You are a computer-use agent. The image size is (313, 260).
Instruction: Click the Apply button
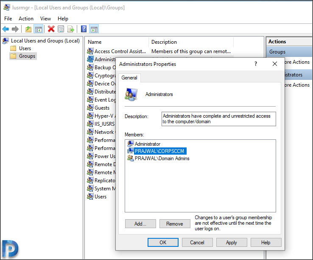pyautogui.click(x=232, y=243)
